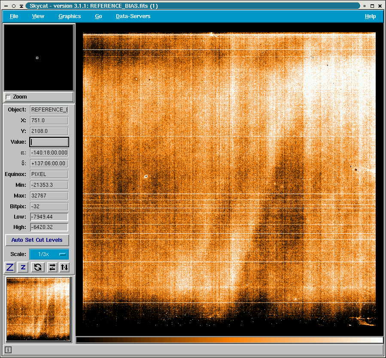Open the Go menu
This screenshot has width=386, height=358.
tap(98, 16)
